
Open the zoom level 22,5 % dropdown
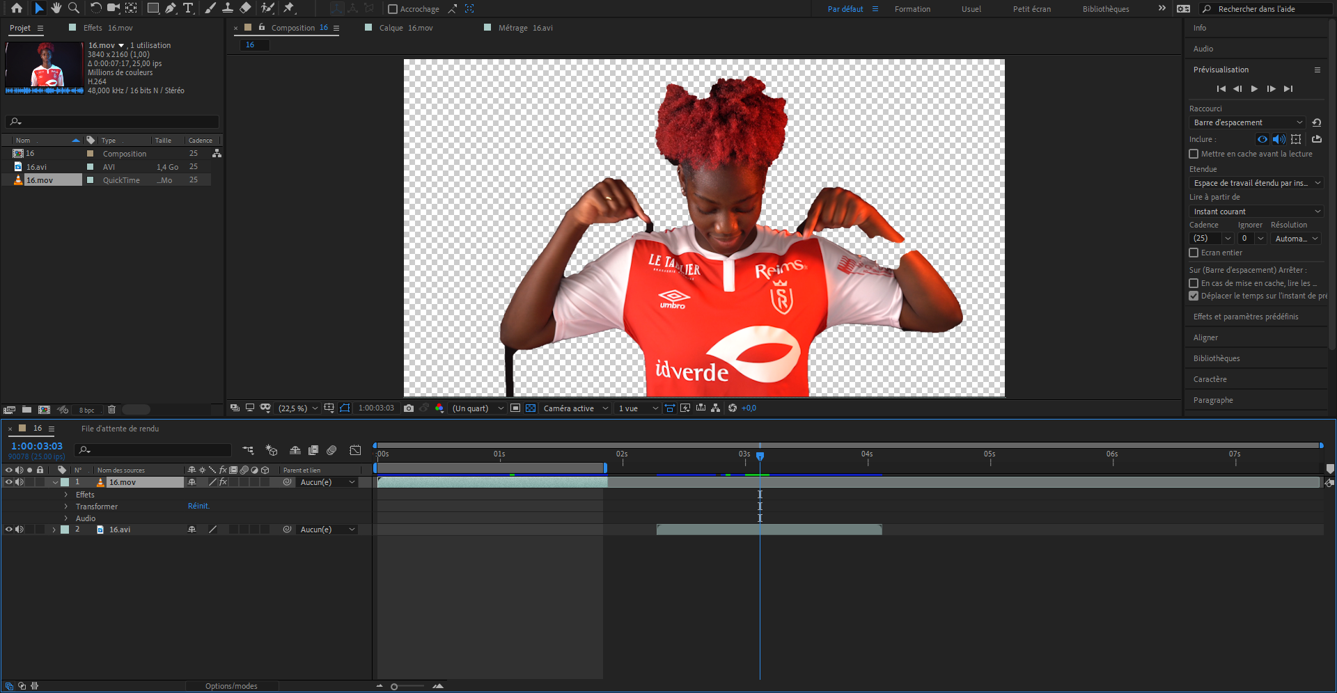pyautogui.click(x=298, y=408)
